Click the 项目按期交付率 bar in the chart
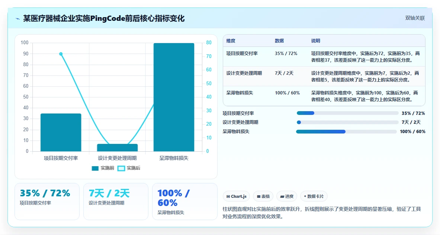 tap(61, 132)
